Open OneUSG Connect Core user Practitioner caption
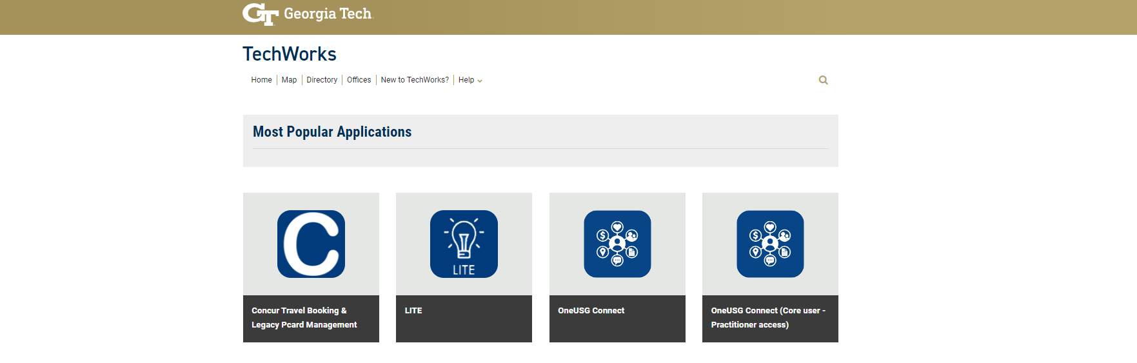The width and height of the screenshot is (1137, 363). 767,318
